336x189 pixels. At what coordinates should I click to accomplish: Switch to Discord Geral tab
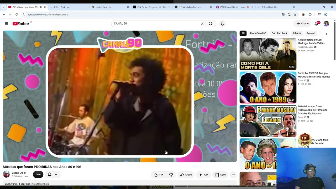(234, 7)
